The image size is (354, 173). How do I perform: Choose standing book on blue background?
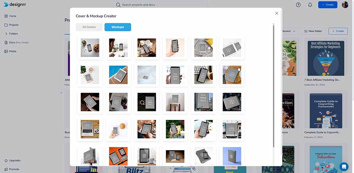(232, 156)
